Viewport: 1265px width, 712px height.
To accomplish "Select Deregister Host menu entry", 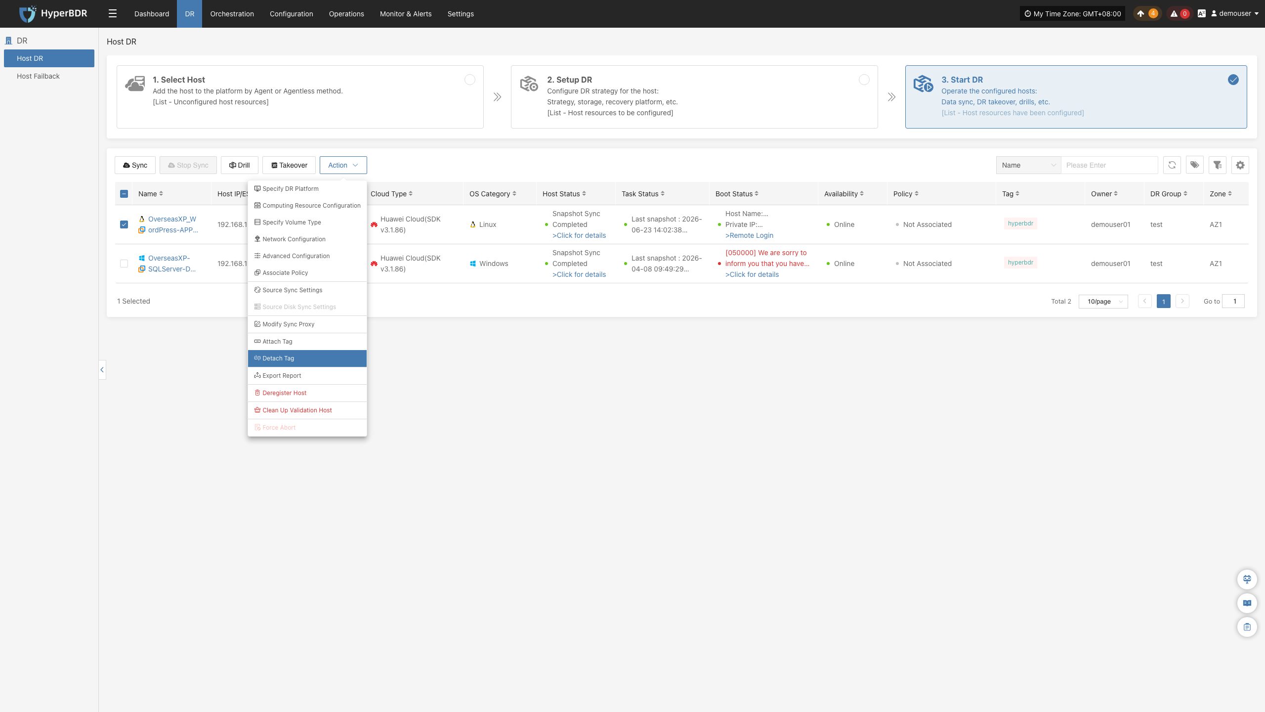I will tap(307, 393).
